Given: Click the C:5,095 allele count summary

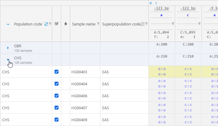Looking at the screenshot, I should (x=188, y=32).
